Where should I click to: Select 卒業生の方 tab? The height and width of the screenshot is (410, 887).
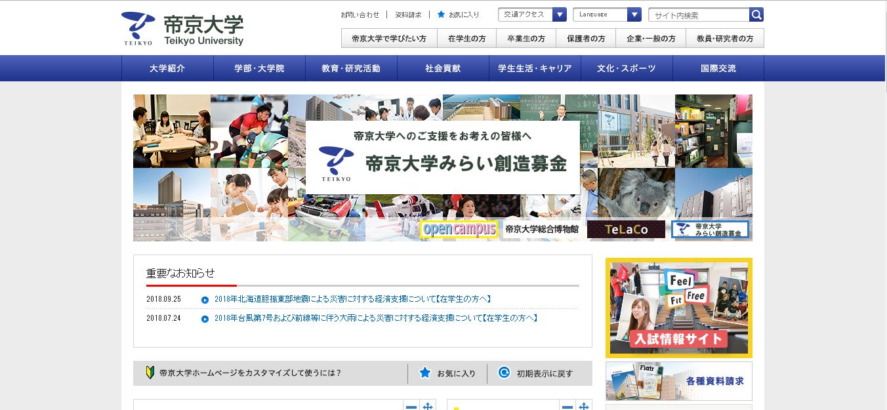pos(526,39)
